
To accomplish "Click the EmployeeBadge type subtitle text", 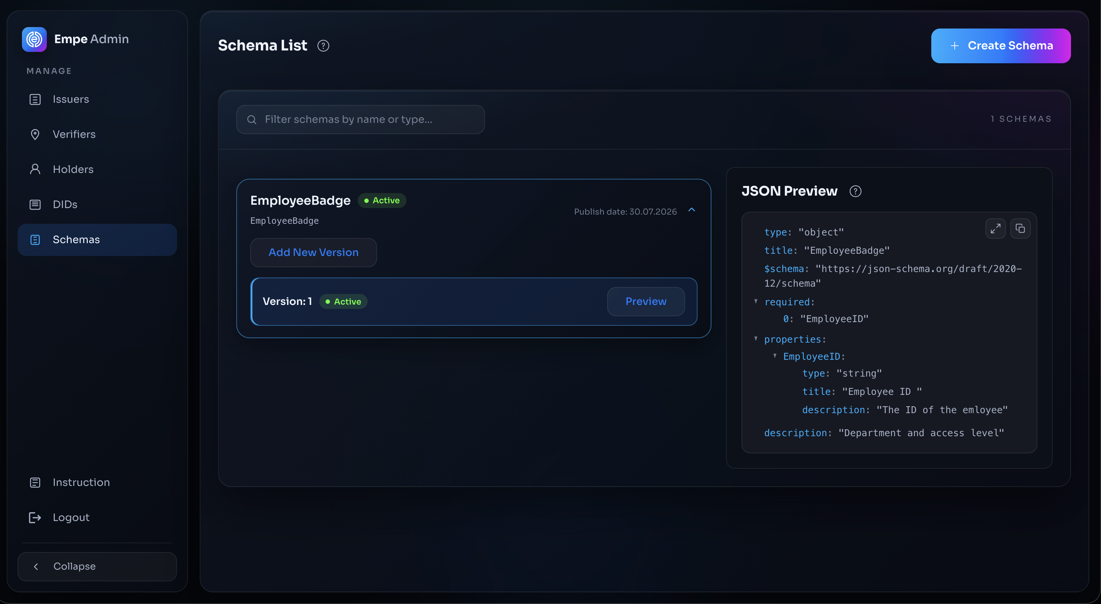I will point(284,221).
